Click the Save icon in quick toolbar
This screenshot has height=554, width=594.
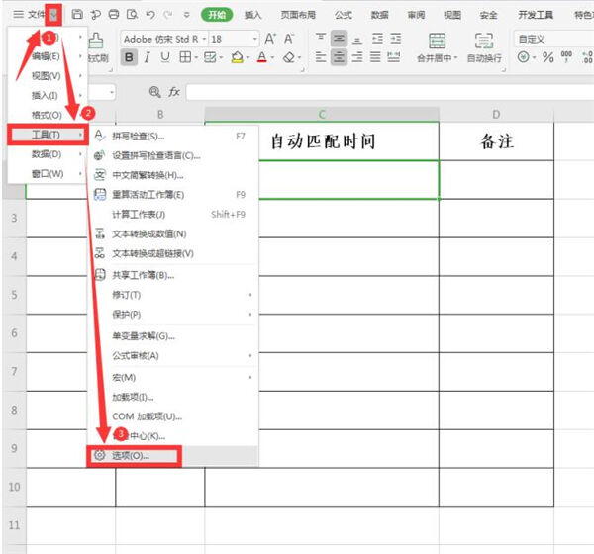point(77,15)
